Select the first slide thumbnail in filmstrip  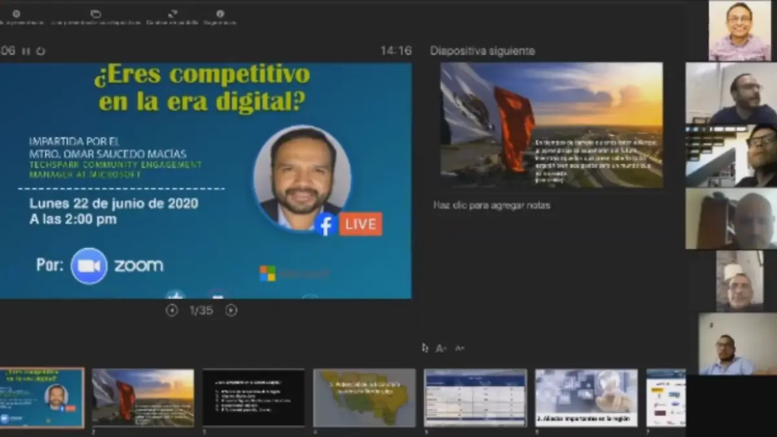point(42,398)
